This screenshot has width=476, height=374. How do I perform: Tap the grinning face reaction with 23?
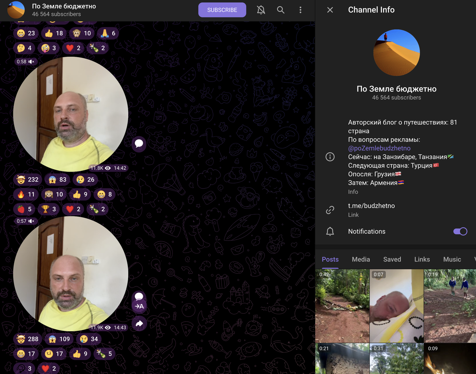click(x=26, y=33)
